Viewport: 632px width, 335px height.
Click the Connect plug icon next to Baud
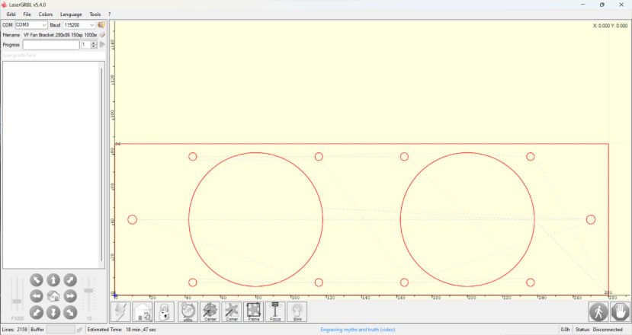101,25
